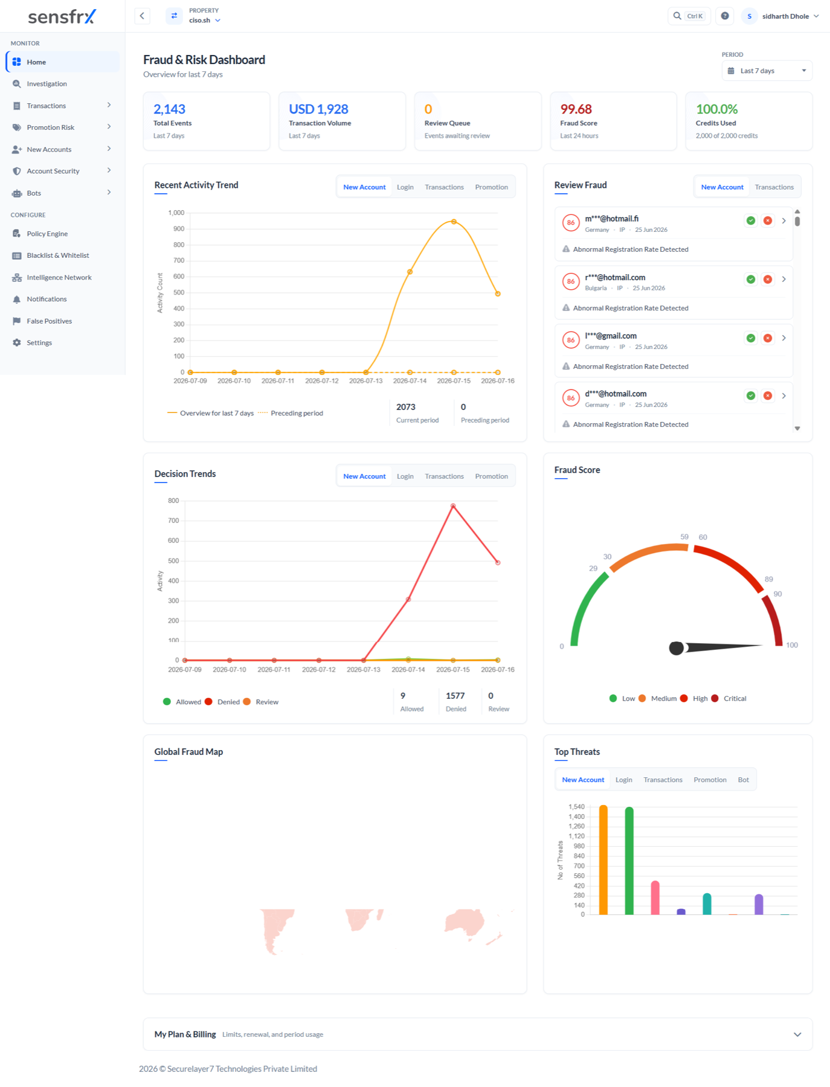Expand Account Security submenu chevron
830x1087 pixels.
click(109, 170)
